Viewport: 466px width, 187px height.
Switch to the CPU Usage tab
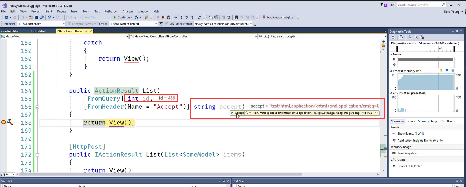[x=448, y=121]
